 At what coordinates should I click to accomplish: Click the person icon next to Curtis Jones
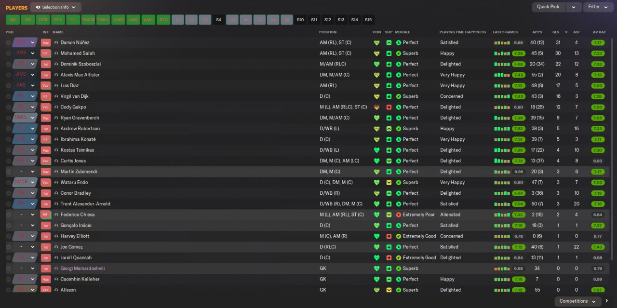[56, 161]
